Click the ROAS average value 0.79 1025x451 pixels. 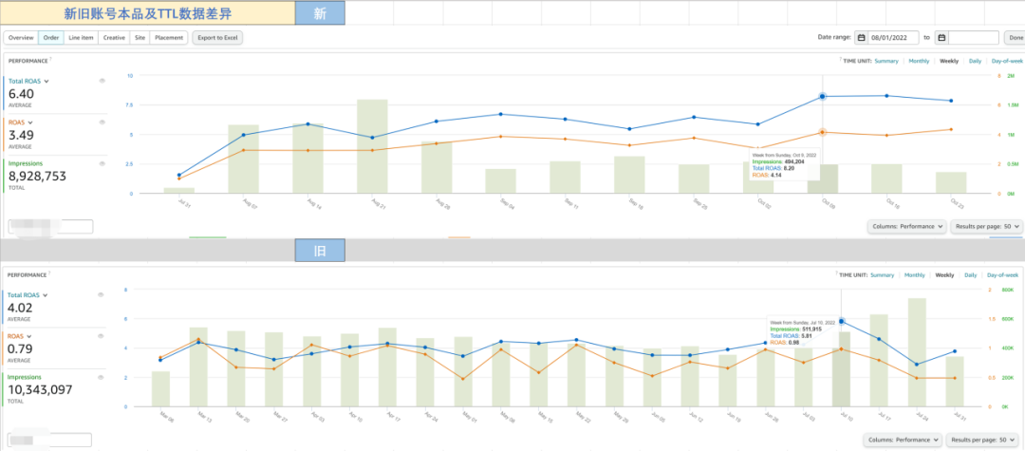click(x=20, y=349)
